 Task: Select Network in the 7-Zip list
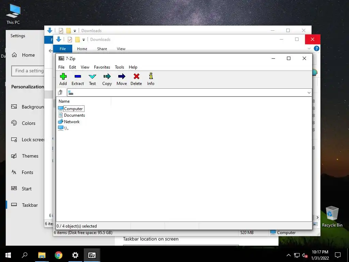pos(69,122)
